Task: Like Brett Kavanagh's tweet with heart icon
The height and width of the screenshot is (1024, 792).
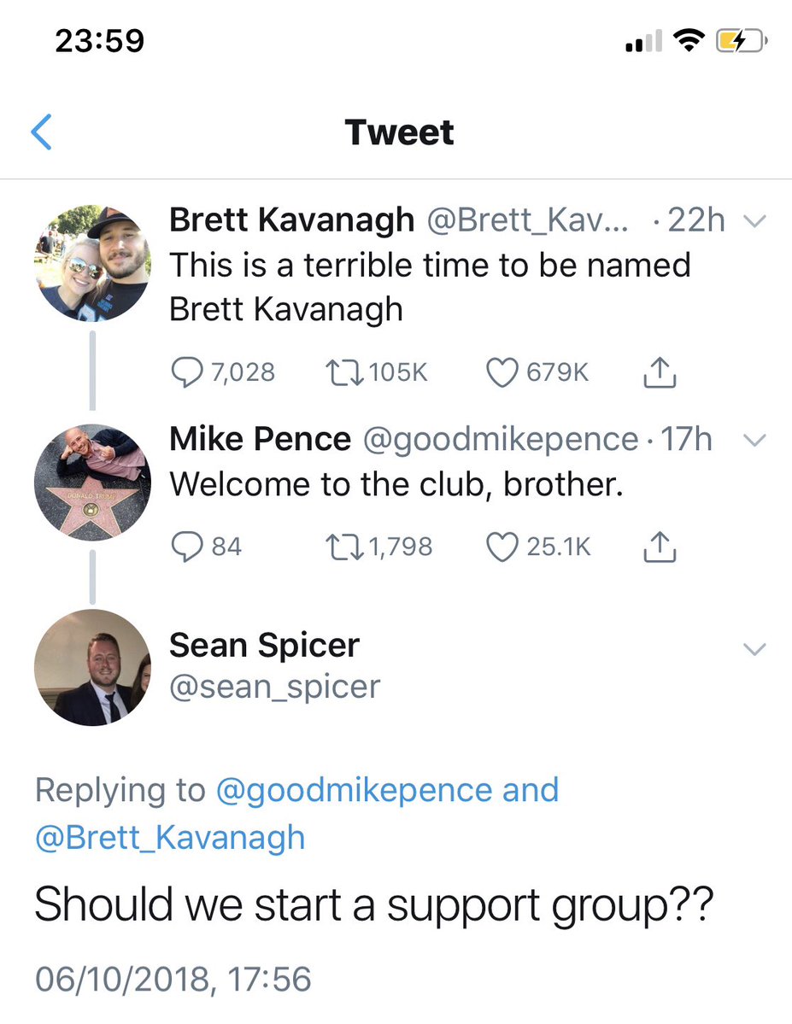Action: pos(502,372)
